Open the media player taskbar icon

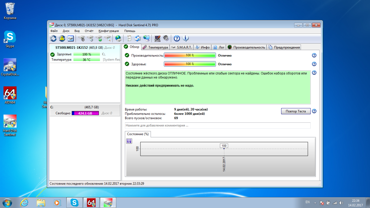coord(57,203)
